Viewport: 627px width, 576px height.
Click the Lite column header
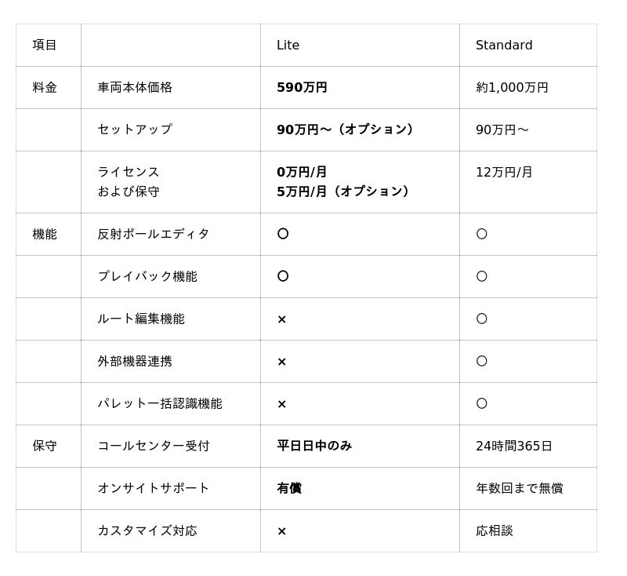pyautogui.click(x=288, y=46)
